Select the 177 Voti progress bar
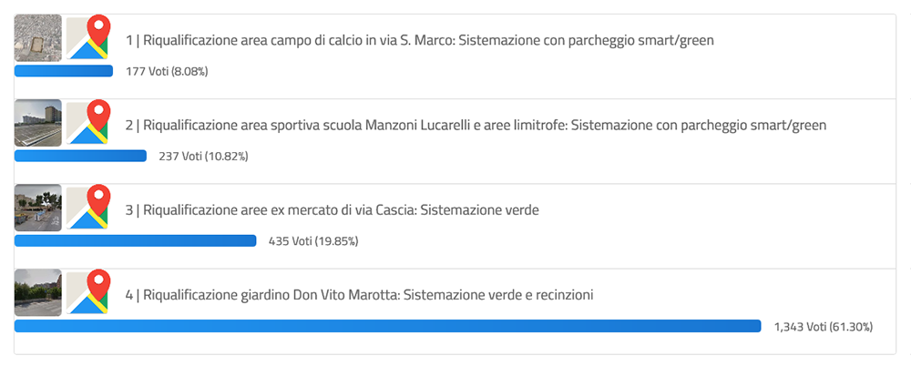 (64, 71)
